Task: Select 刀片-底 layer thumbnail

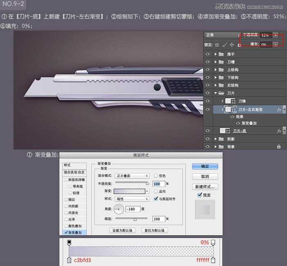Action: pos(223,131)
